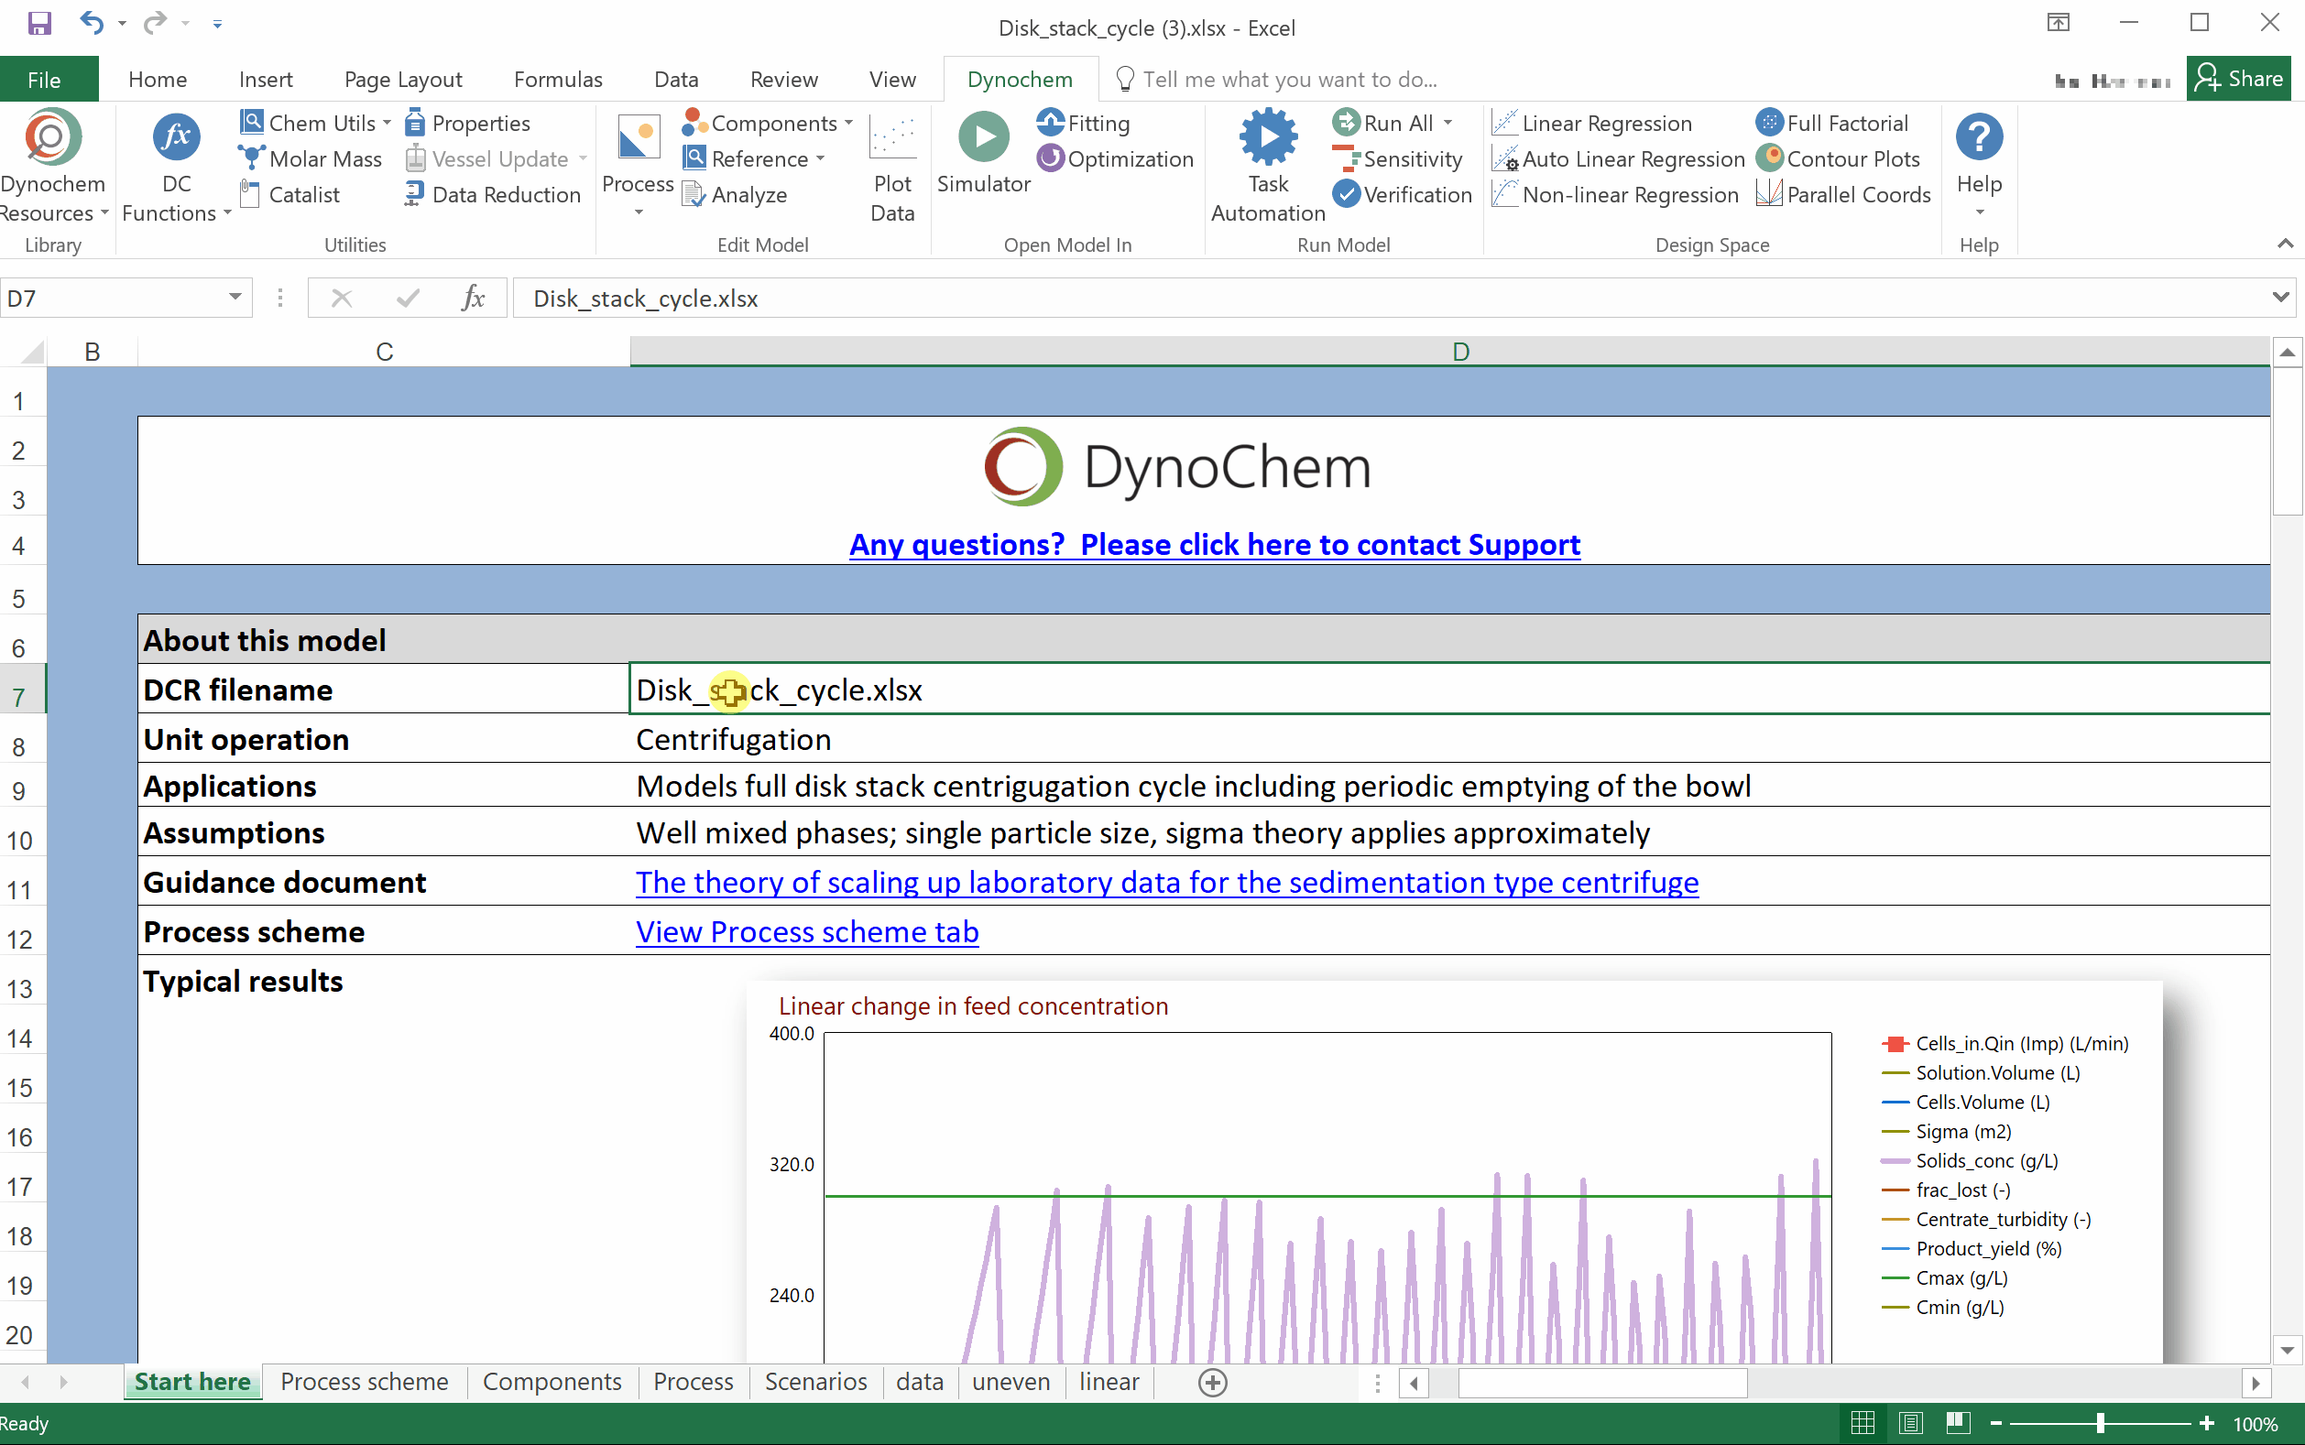Click contact Support link
Viewport: 2305px width, 1445px height.
coord(1214,544)
